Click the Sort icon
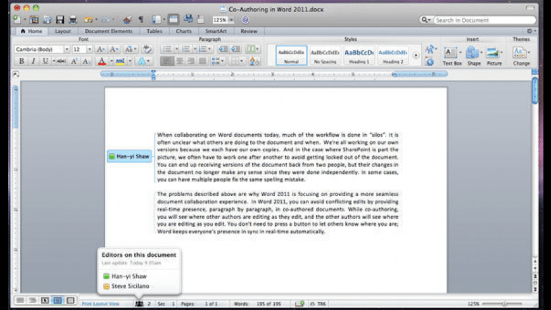 (x=254, y=61)
